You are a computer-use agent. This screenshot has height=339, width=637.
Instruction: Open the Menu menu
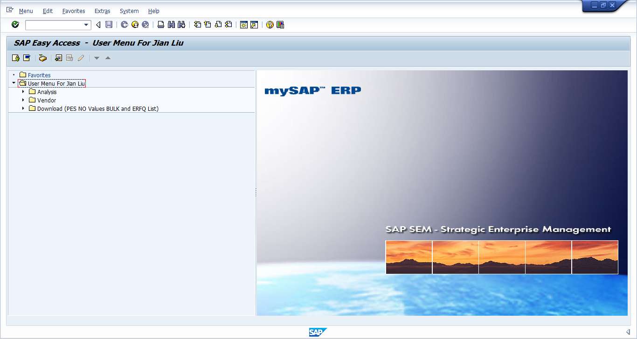26,11
